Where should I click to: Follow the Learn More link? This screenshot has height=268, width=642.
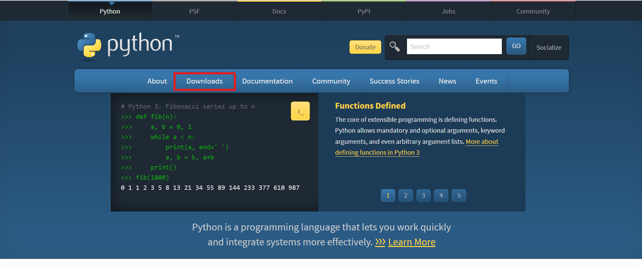tap(412, 242)
